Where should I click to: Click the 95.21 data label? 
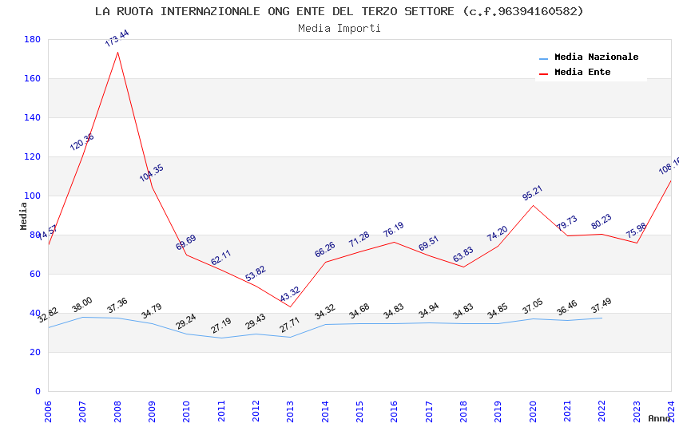532,193
